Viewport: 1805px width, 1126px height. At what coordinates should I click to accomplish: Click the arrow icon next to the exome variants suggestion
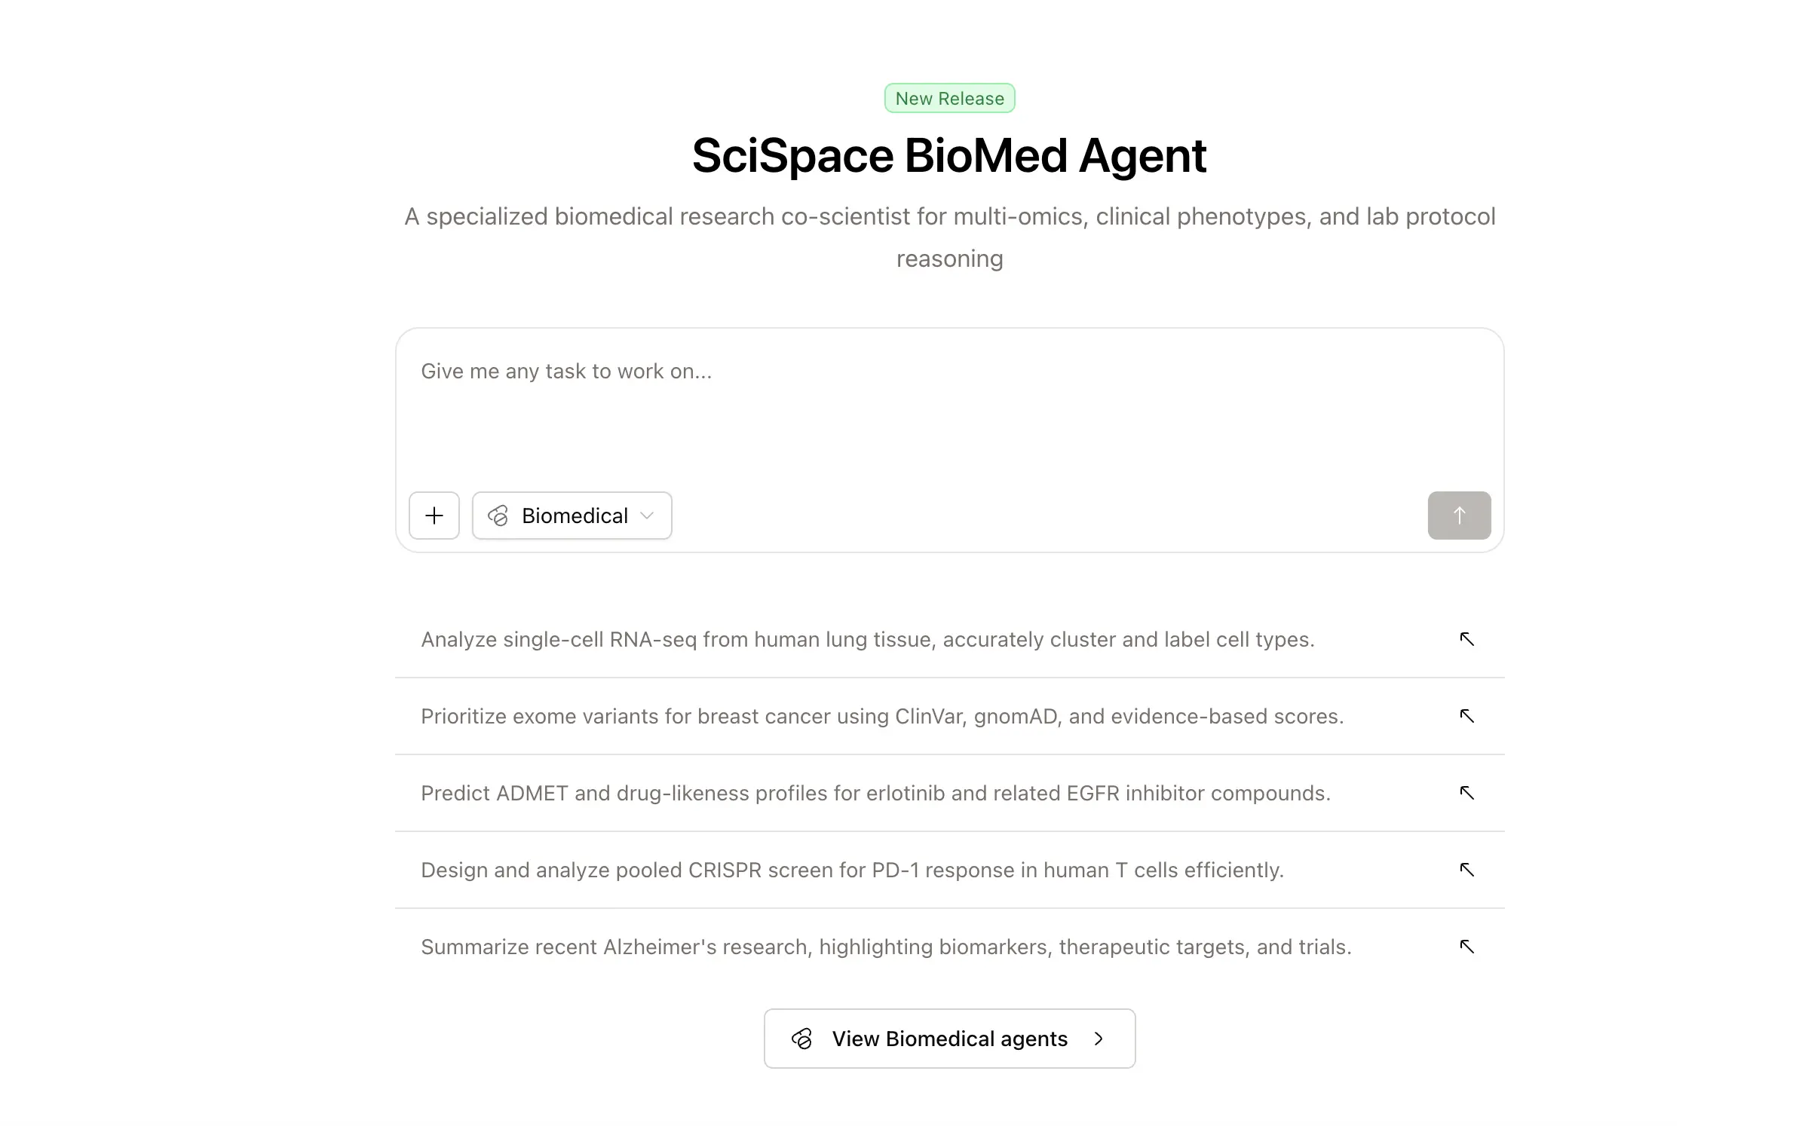(1466, 716)
